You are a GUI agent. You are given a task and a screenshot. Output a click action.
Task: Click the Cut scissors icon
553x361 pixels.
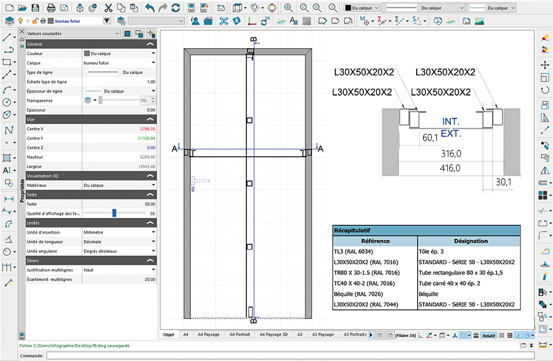[x=108, y=8]
